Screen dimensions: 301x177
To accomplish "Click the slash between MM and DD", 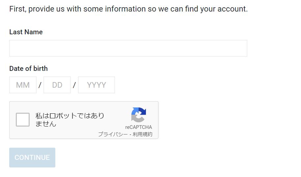I will pos(40,85).
